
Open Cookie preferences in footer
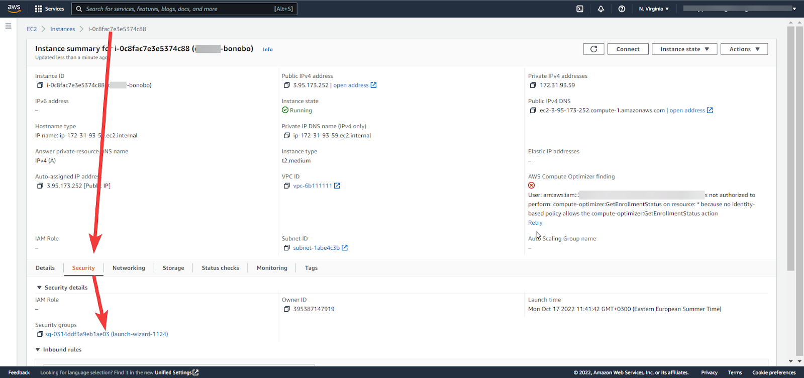click(x=774, y=372)
